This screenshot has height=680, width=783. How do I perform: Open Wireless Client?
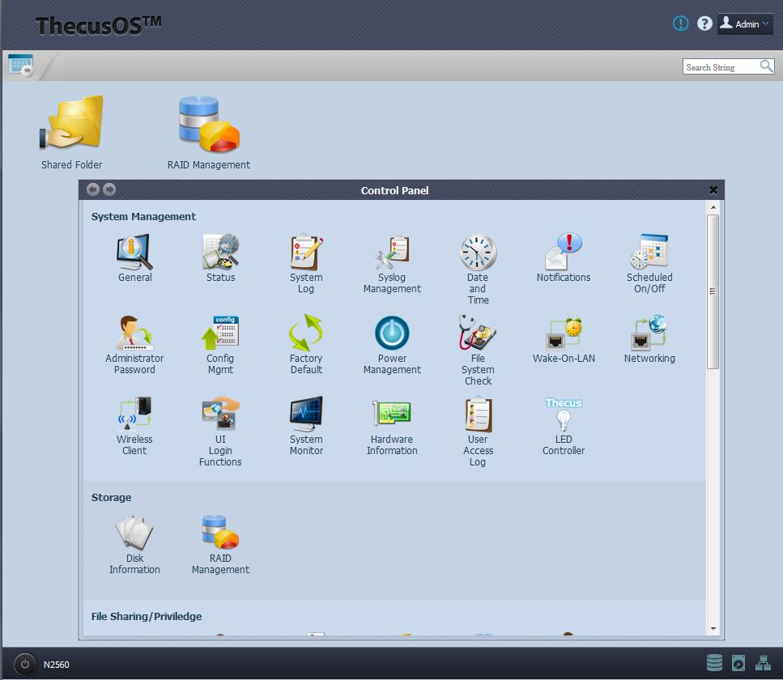[134, 425]
